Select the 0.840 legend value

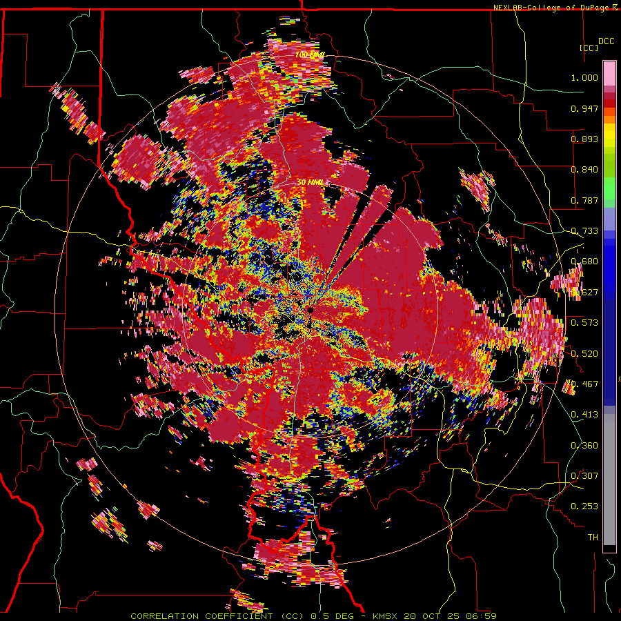[x=584, y=170]
